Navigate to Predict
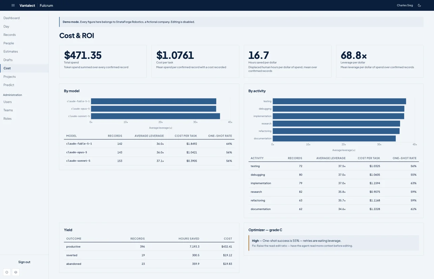Viewport: 434px width, 279px height. [24, 85]
